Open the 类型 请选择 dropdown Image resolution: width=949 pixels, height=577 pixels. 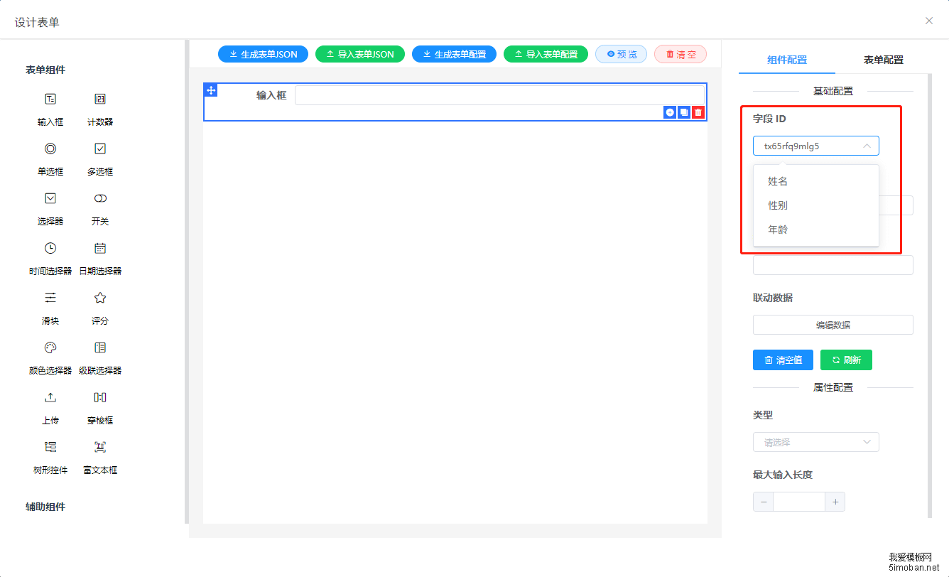pos(815,442)
